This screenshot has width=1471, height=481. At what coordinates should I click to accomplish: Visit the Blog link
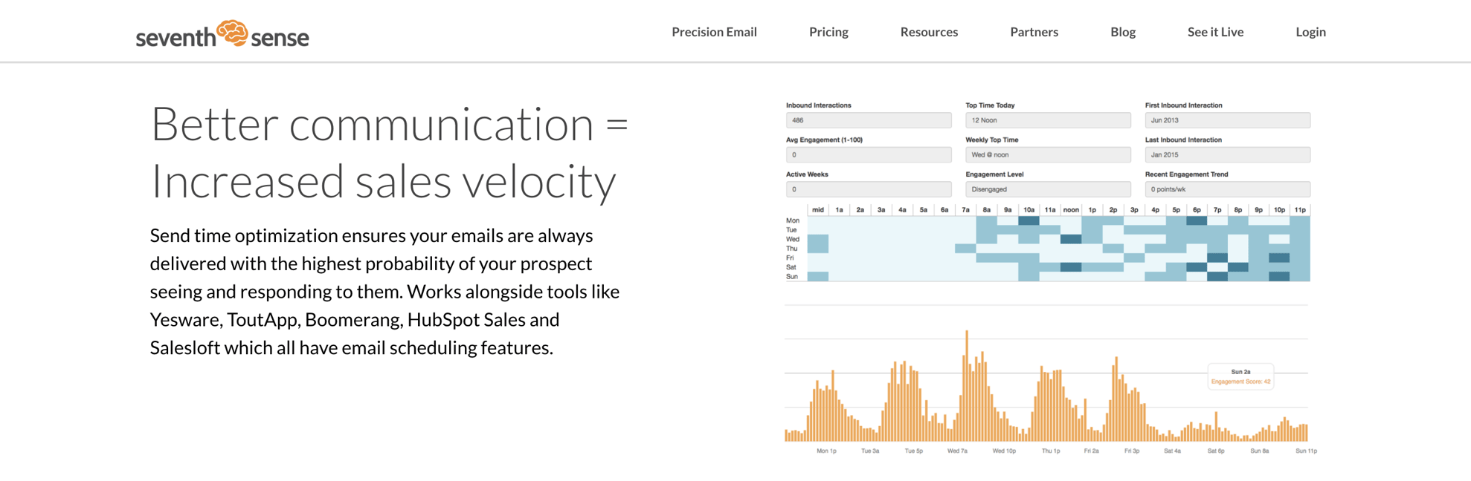1122,32
